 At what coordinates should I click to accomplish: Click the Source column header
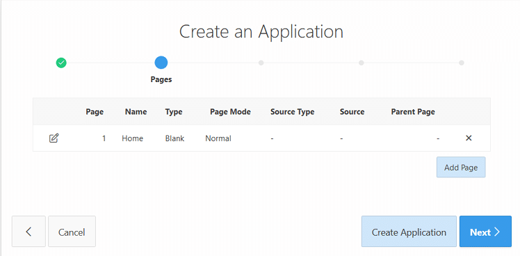pos(352,112)
